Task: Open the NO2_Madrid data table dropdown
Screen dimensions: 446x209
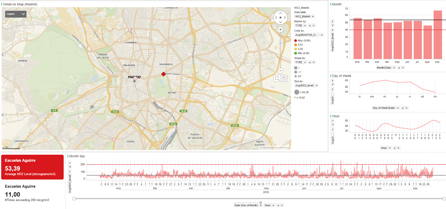Action: tap(305, 16)
